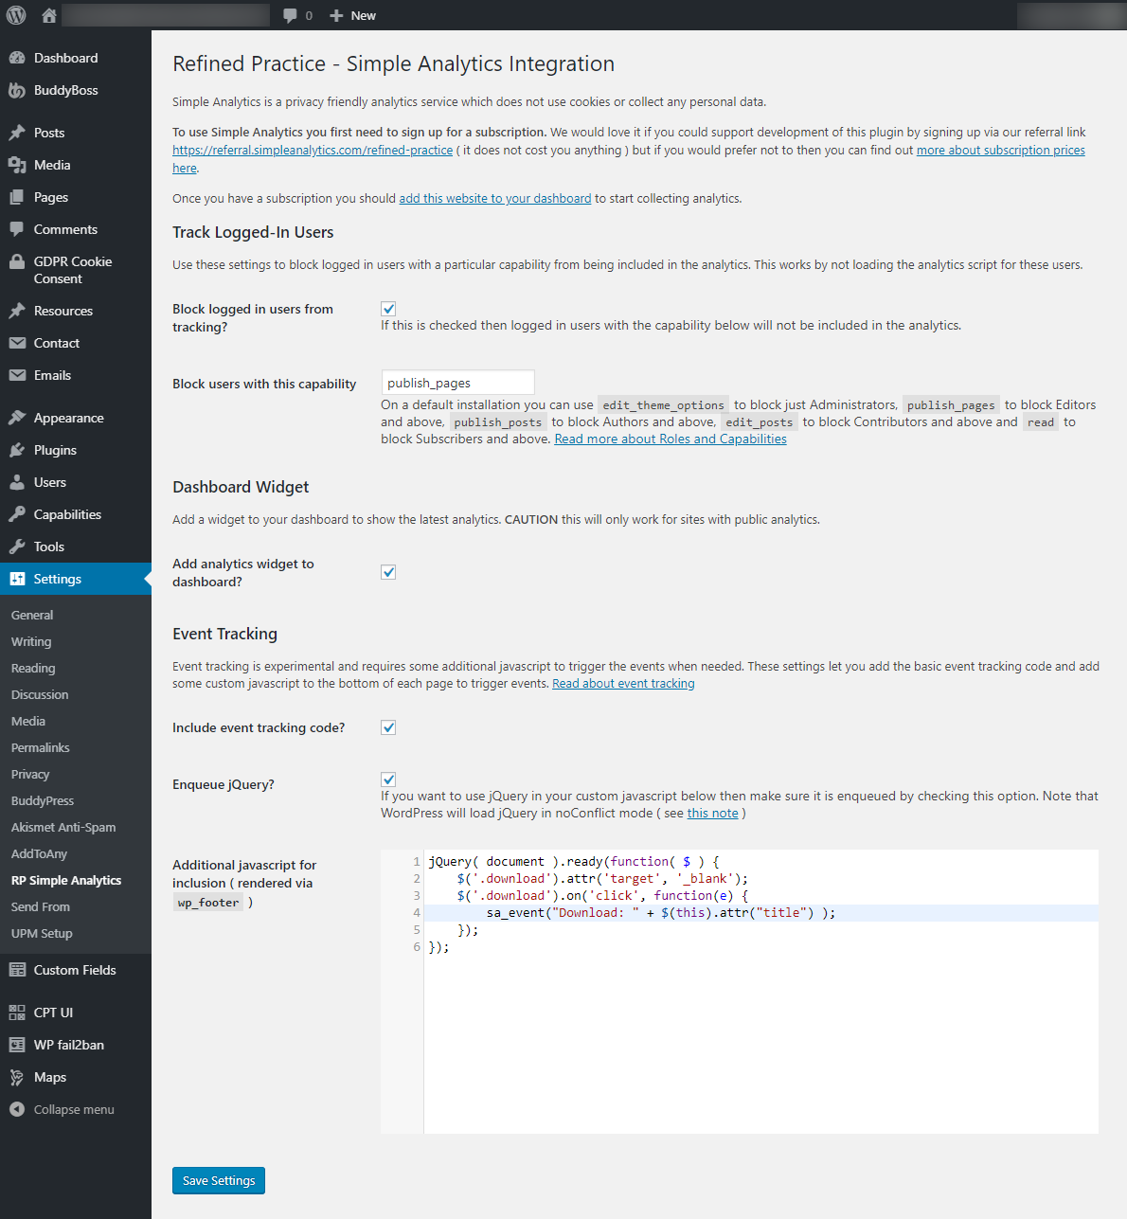The image size is (1127, 1219).
Task: Click the Settings sliders icon
Action: (x=17, y=579)
